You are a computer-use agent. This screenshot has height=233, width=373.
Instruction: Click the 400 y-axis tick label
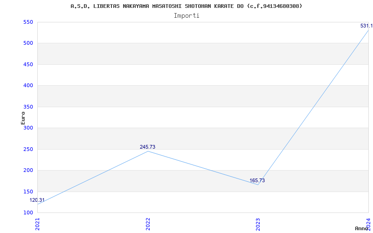coord(28,86)
